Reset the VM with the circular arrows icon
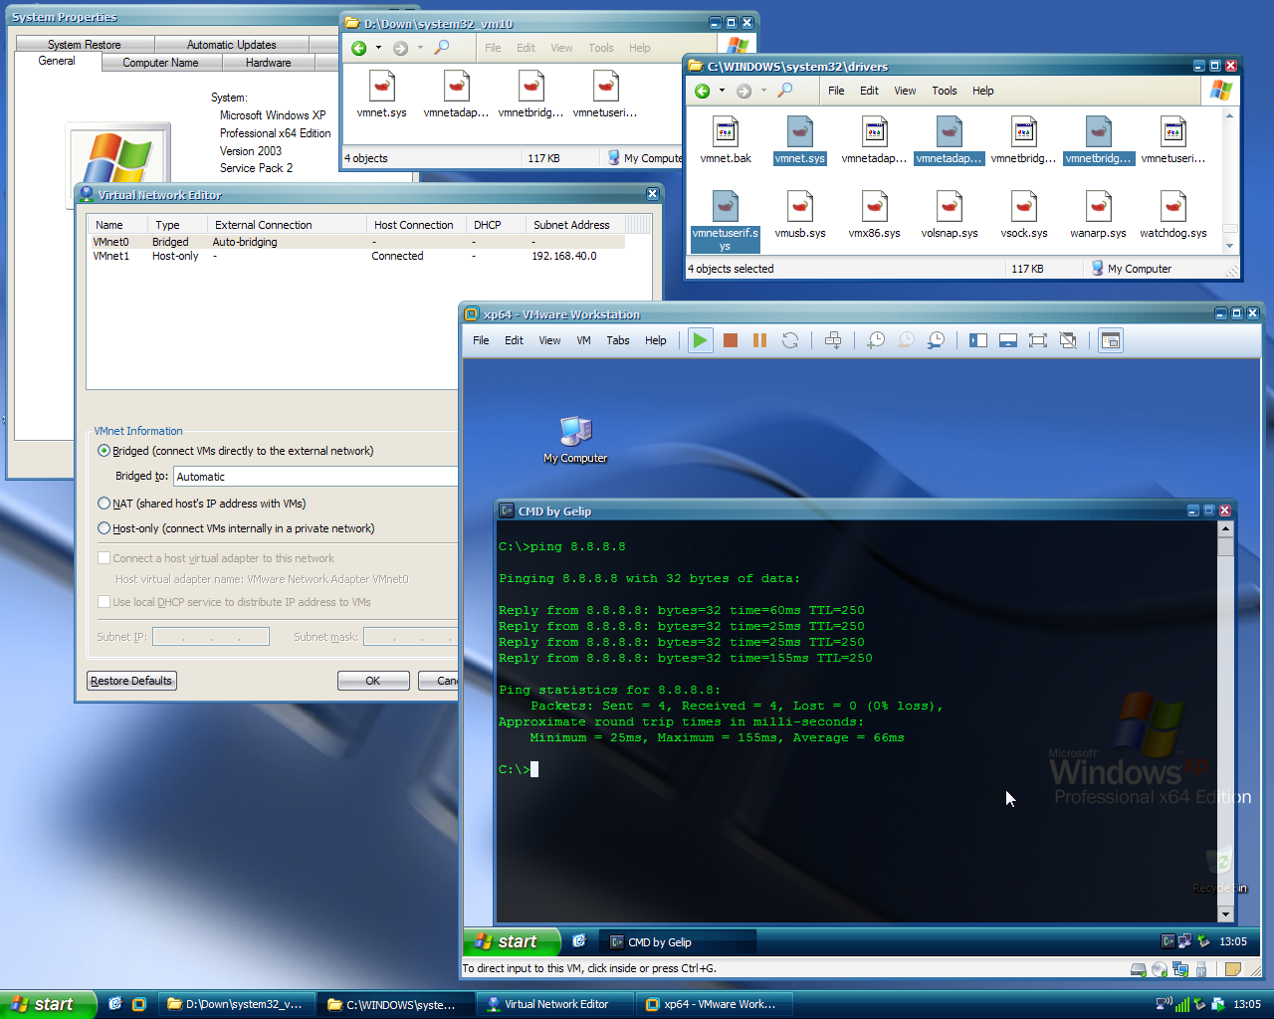 point(790,340)
